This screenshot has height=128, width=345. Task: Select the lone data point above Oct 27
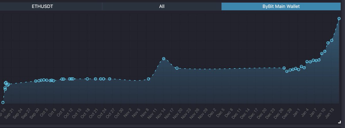coord(110,79)
